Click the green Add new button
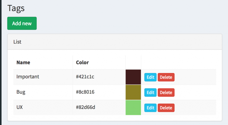228x125 pixels. 22,23
